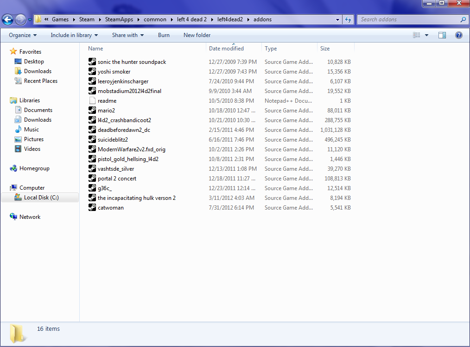Create a New folder

[x=197, y=35]
